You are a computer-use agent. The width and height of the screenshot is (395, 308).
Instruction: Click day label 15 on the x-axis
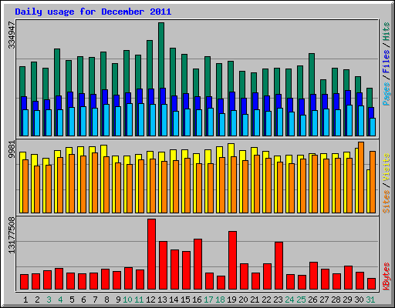(185, 300)
